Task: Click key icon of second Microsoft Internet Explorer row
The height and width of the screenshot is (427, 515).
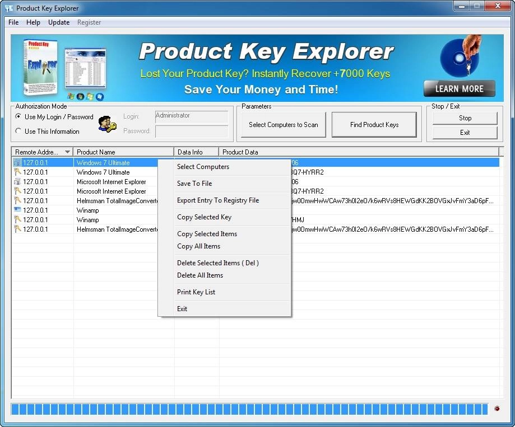Action: 17,191
